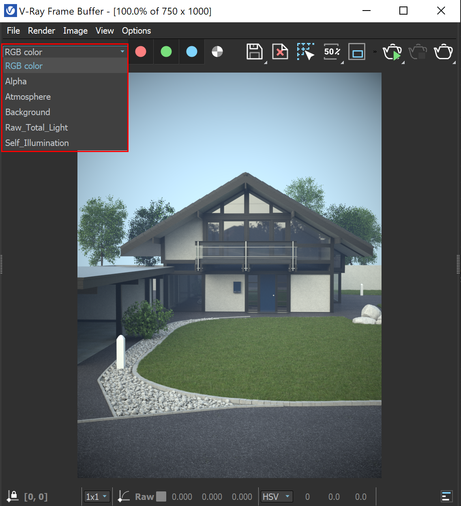
Task: Click the pixel info lock icon
Action: (13, 496)
